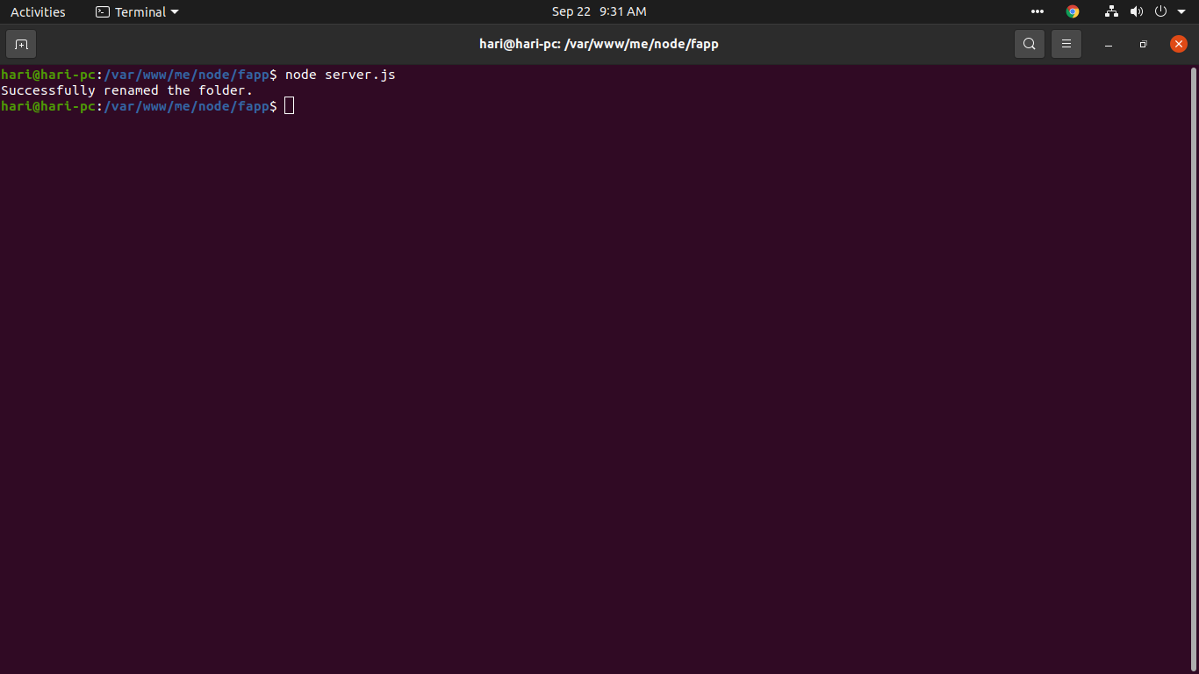
Task: Select the node server.js command text
Action: click(341, 75)
